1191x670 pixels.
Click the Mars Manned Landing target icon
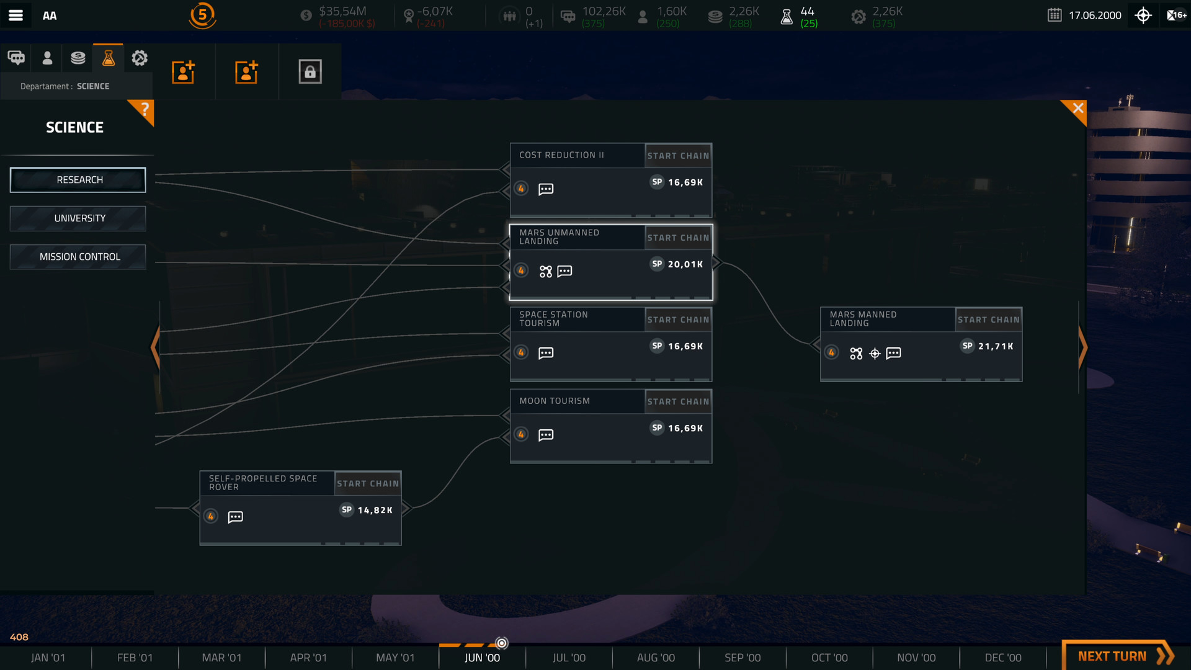coord(875,354)
